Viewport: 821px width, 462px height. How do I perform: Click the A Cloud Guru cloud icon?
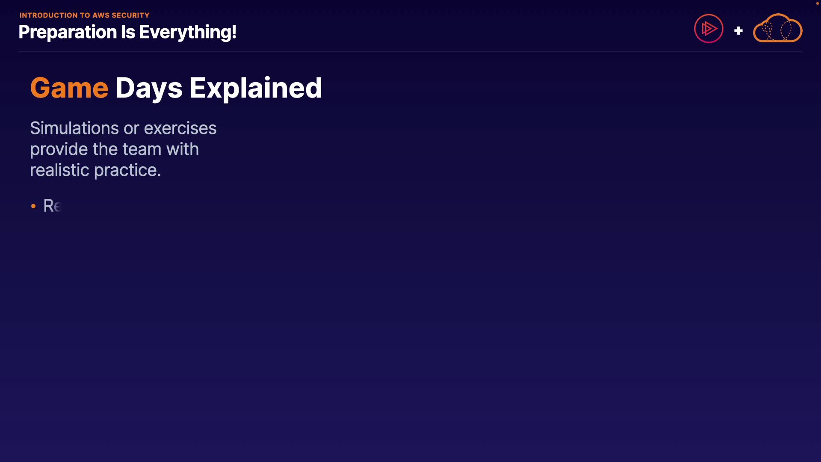777,29
